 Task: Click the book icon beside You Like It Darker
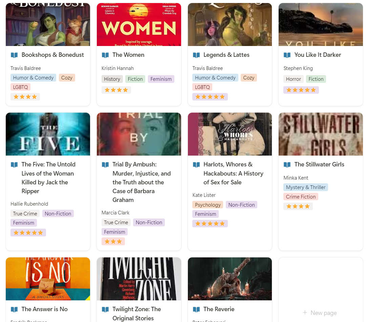click(287, 55)
